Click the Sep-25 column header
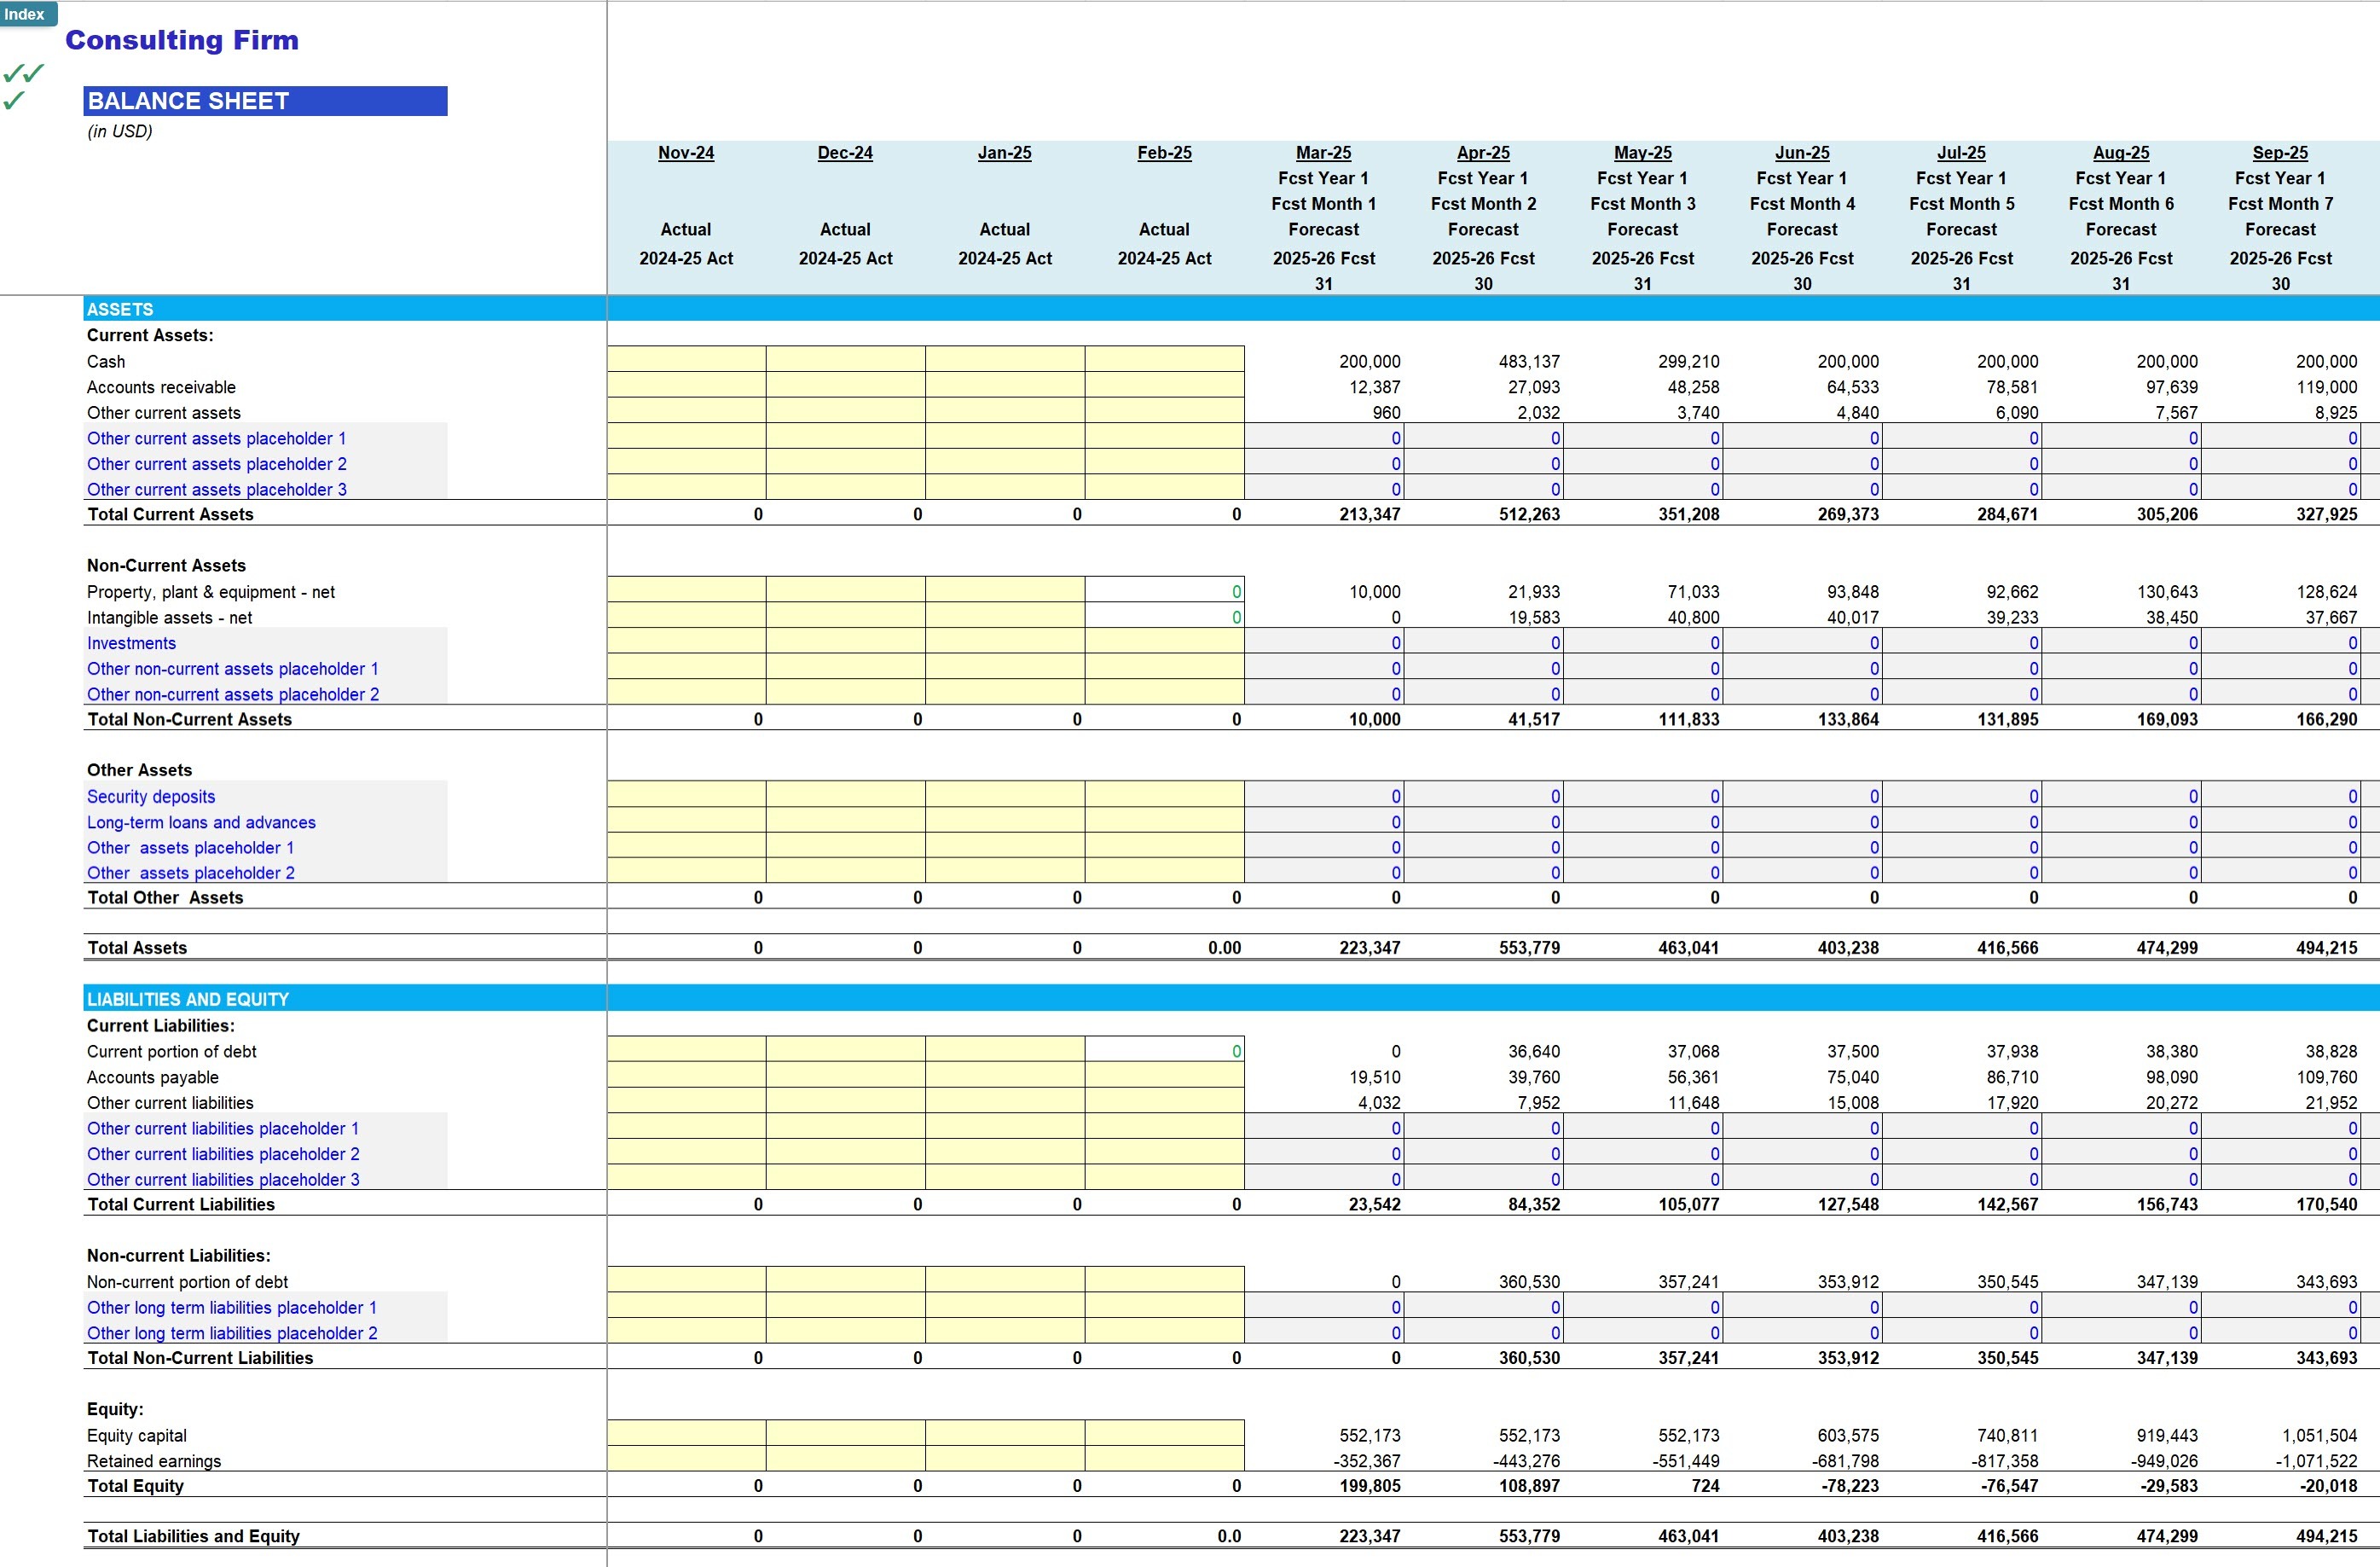Image resolution: width=2380 pixels, height=1567 pixels. coord(2281,153)
